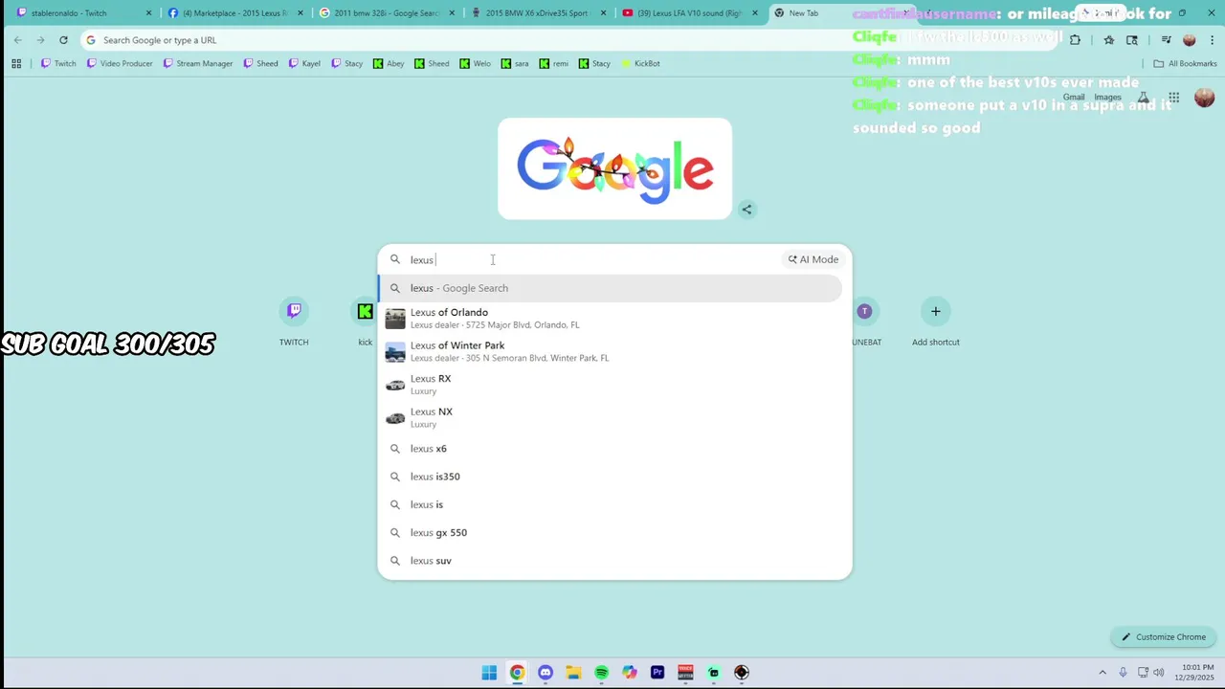
Task: Open the Extensions puzzle icon
Action: pos(1075,40)
